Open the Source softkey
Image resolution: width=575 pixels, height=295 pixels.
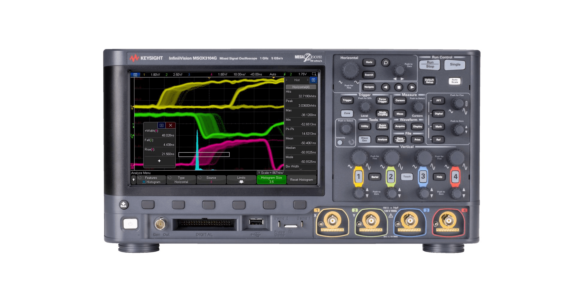[211, 180]
